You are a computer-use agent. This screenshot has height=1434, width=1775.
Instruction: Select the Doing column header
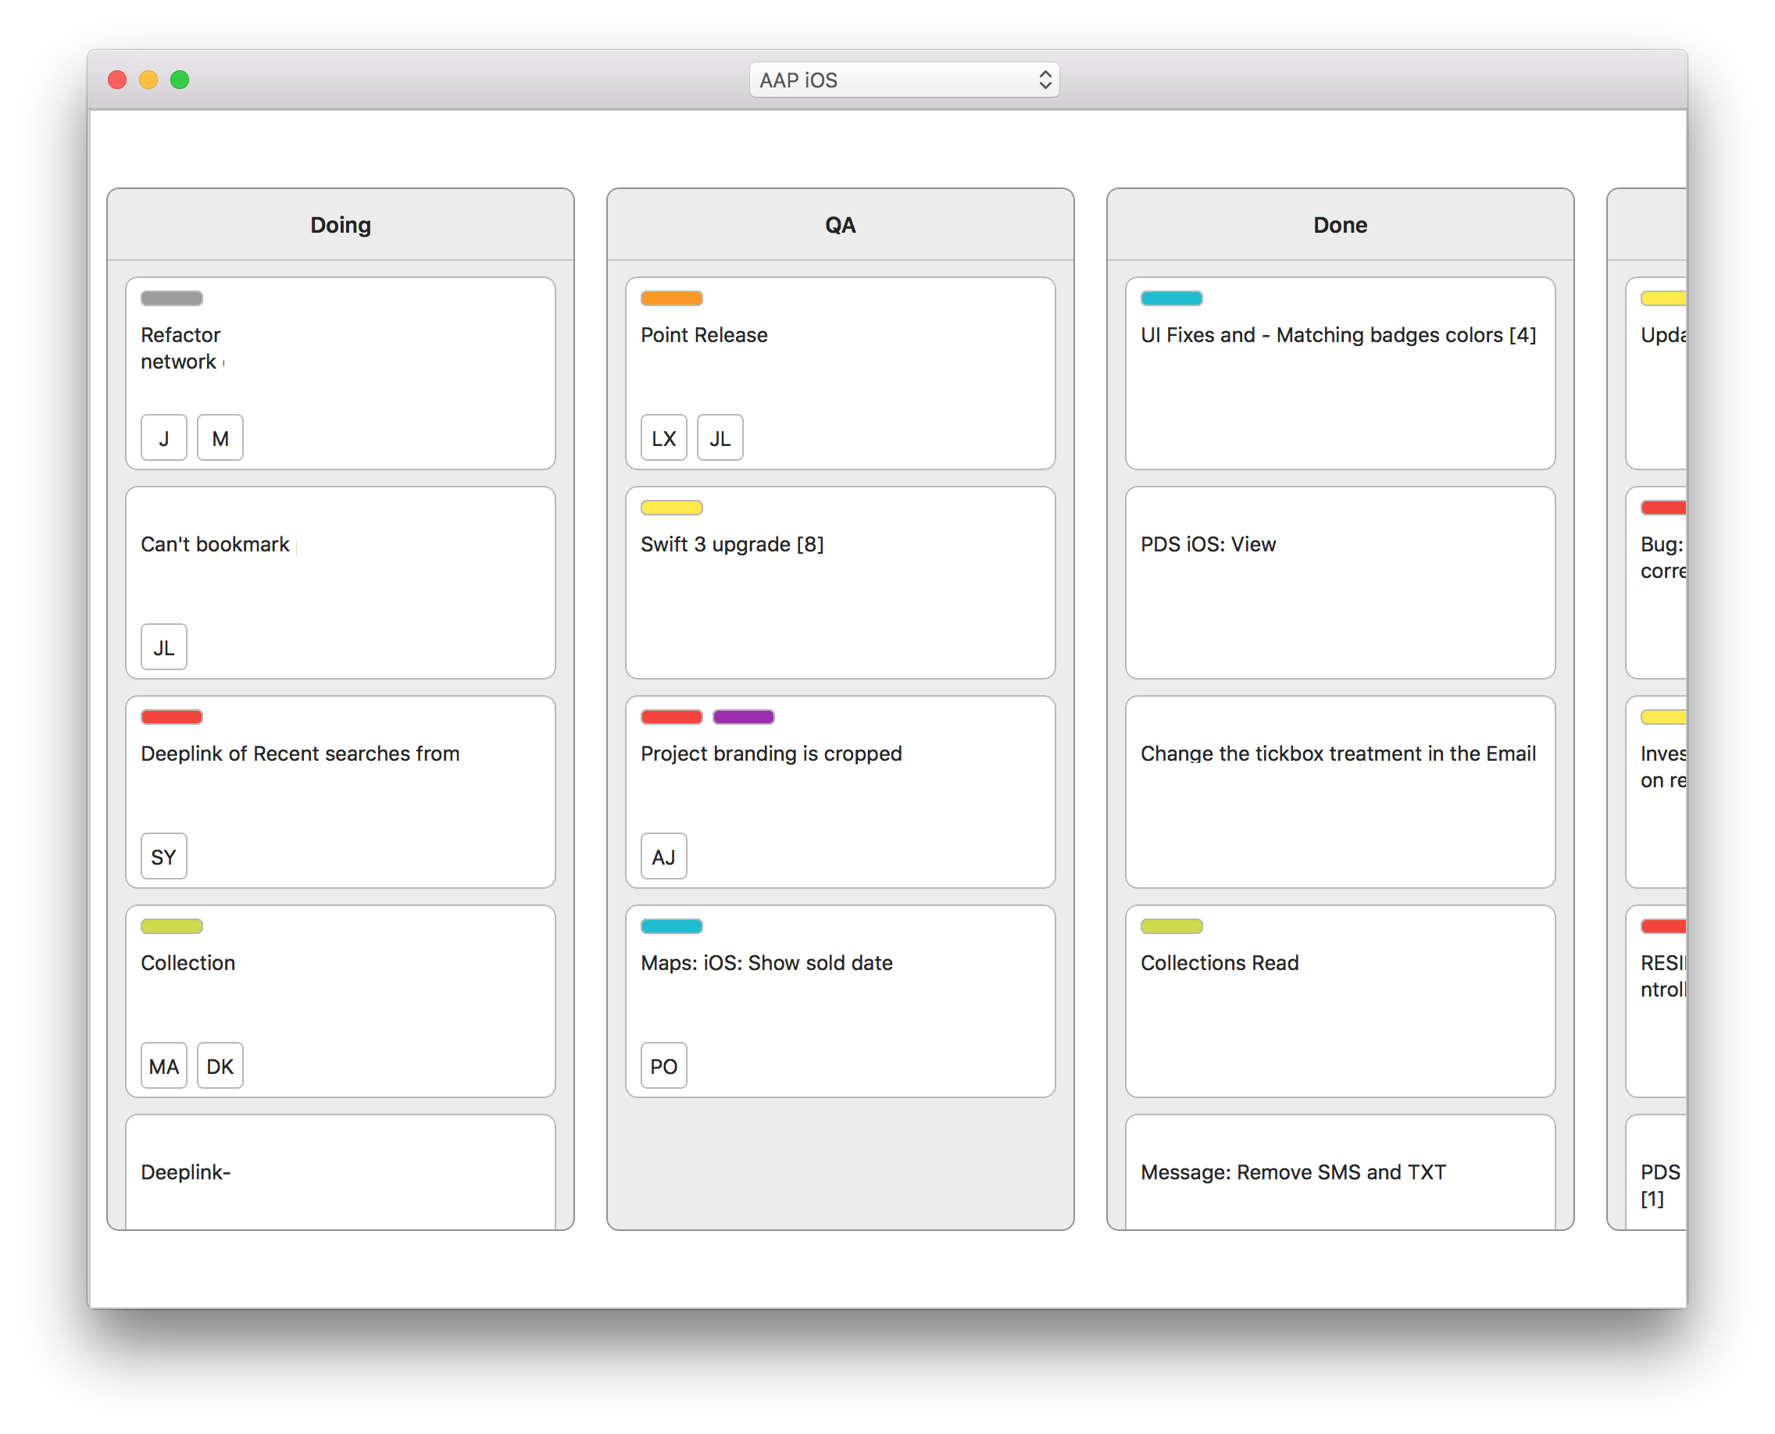pyautogui.click(x=341, y=225)
